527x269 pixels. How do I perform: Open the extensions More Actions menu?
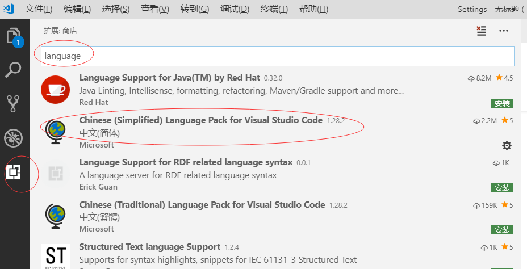click(x=504, y=31)
